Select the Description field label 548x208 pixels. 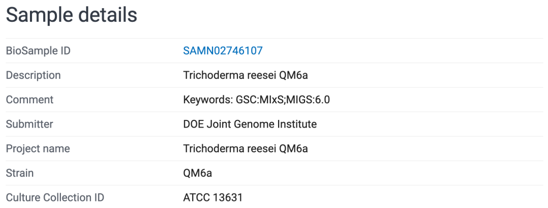(33, 75)
